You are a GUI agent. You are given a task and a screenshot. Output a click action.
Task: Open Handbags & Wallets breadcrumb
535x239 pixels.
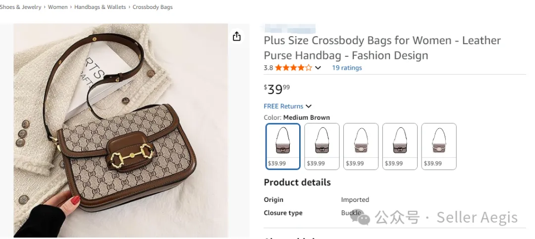100,7
